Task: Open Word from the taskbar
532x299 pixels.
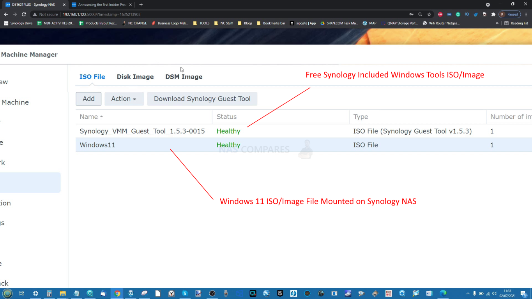Action: [x=429, y=294]
